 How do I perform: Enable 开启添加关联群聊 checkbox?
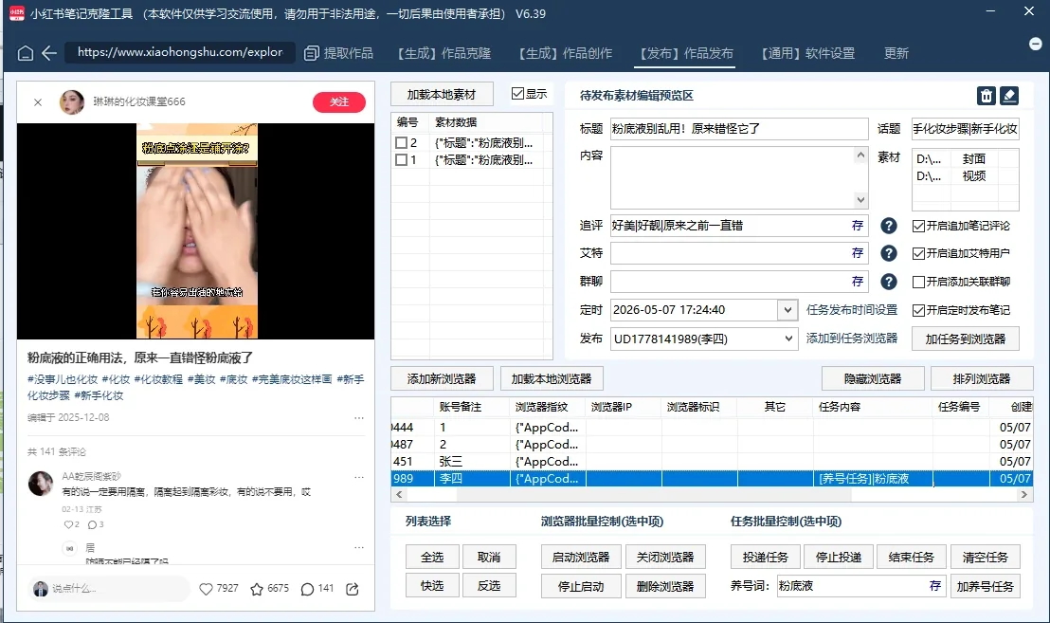[x=919, y=282]
